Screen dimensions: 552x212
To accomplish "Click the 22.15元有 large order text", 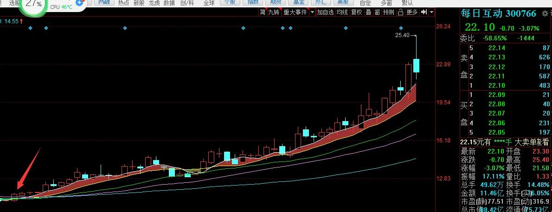I will click(x=475, y=142).
